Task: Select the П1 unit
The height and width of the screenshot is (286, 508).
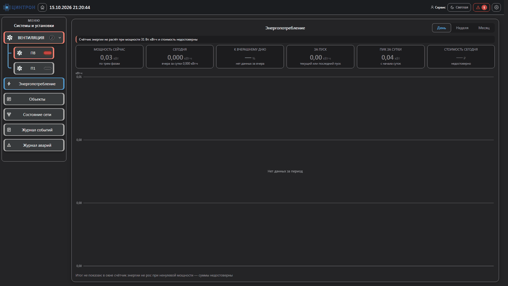Action: pos(34,68)
